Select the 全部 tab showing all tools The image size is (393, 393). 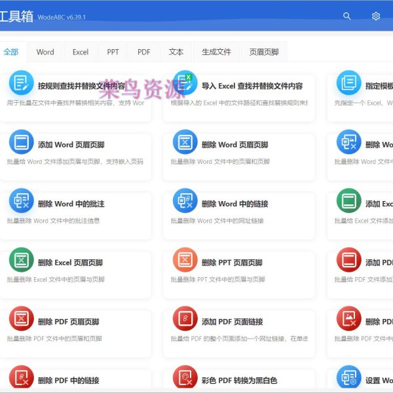[x=11, y=52]
